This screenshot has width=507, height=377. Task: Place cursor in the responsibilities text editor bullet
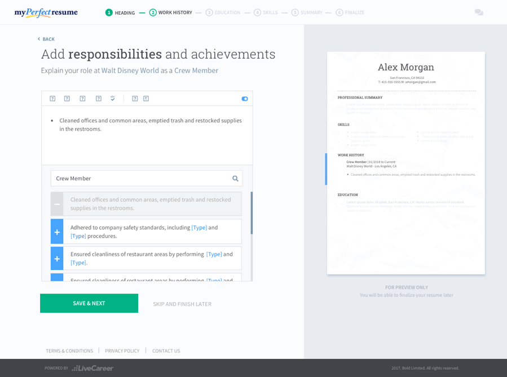pyautogui.click(x=151, y=125)
